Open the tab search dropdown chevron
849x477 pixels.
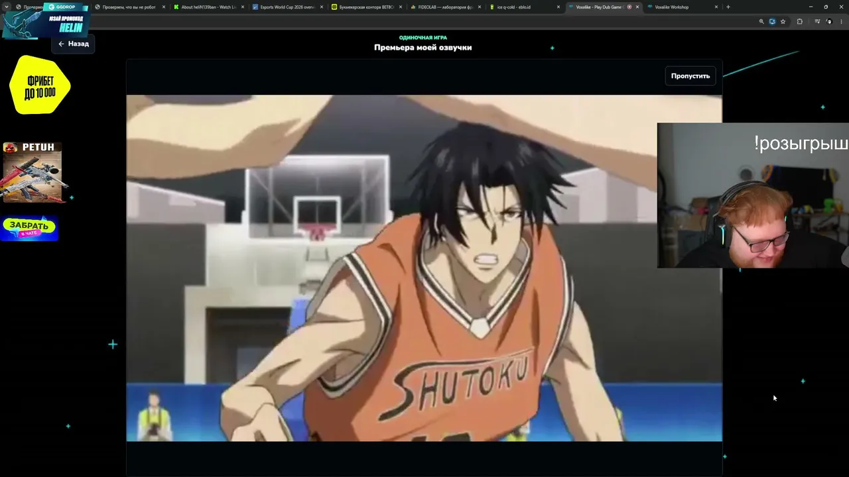click(x=7, y=7)
